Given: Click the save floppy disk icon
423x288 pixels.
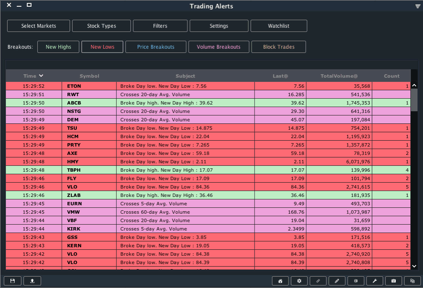Looking at the screenshot, I should pyautogui.click(x=13, y=281).
